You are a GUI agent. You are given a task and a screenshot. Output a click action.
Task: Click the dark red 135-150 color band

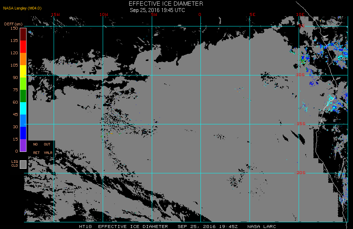point(23,35)
